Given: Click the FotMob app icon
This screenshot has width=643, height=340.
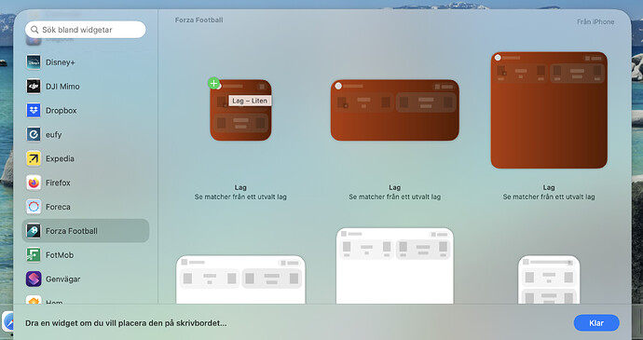Looking at the screenshot, I should pos(34,254).
